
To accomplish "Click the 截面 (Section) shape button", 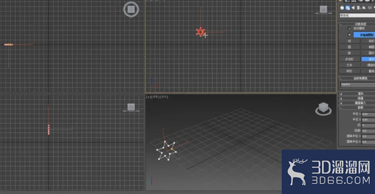I will pyautogui.click(x=368, y=71).
